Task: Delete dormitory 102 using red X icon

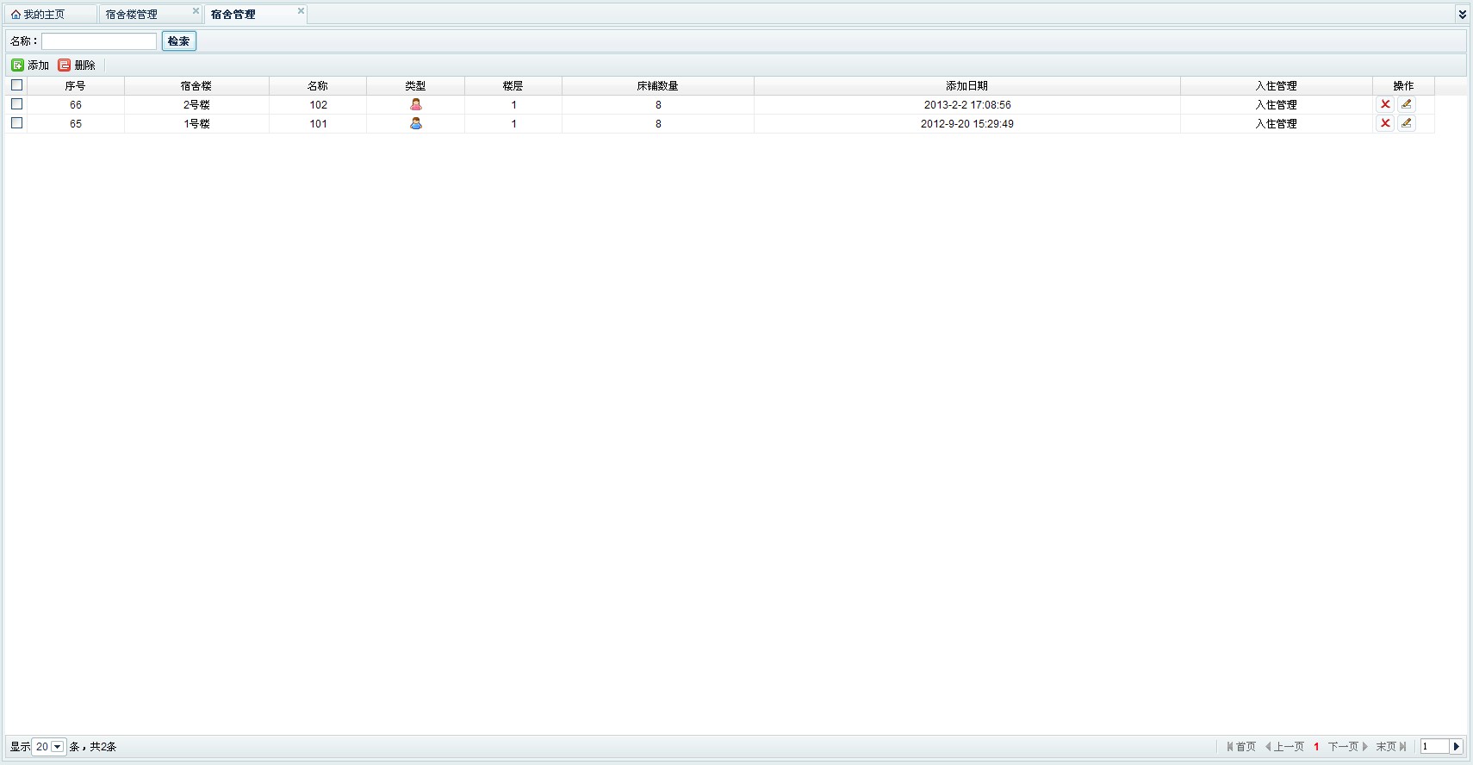Action: coord(1385,104)
